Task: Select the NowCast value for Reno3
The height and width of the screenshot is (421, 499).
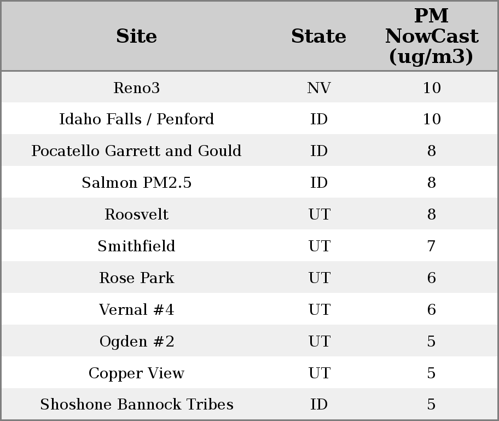Action: pyautogui.click(x=431, y=88)
